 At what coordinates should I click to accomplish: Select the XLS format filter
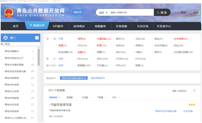pos(83,59)
